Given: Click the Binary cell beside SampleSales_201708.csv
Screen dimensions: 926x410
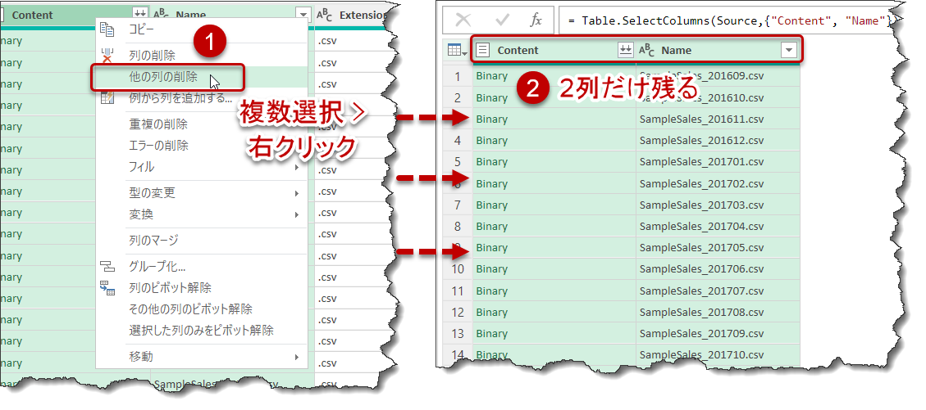Looking at the screenshot, I should pos(554,313).
